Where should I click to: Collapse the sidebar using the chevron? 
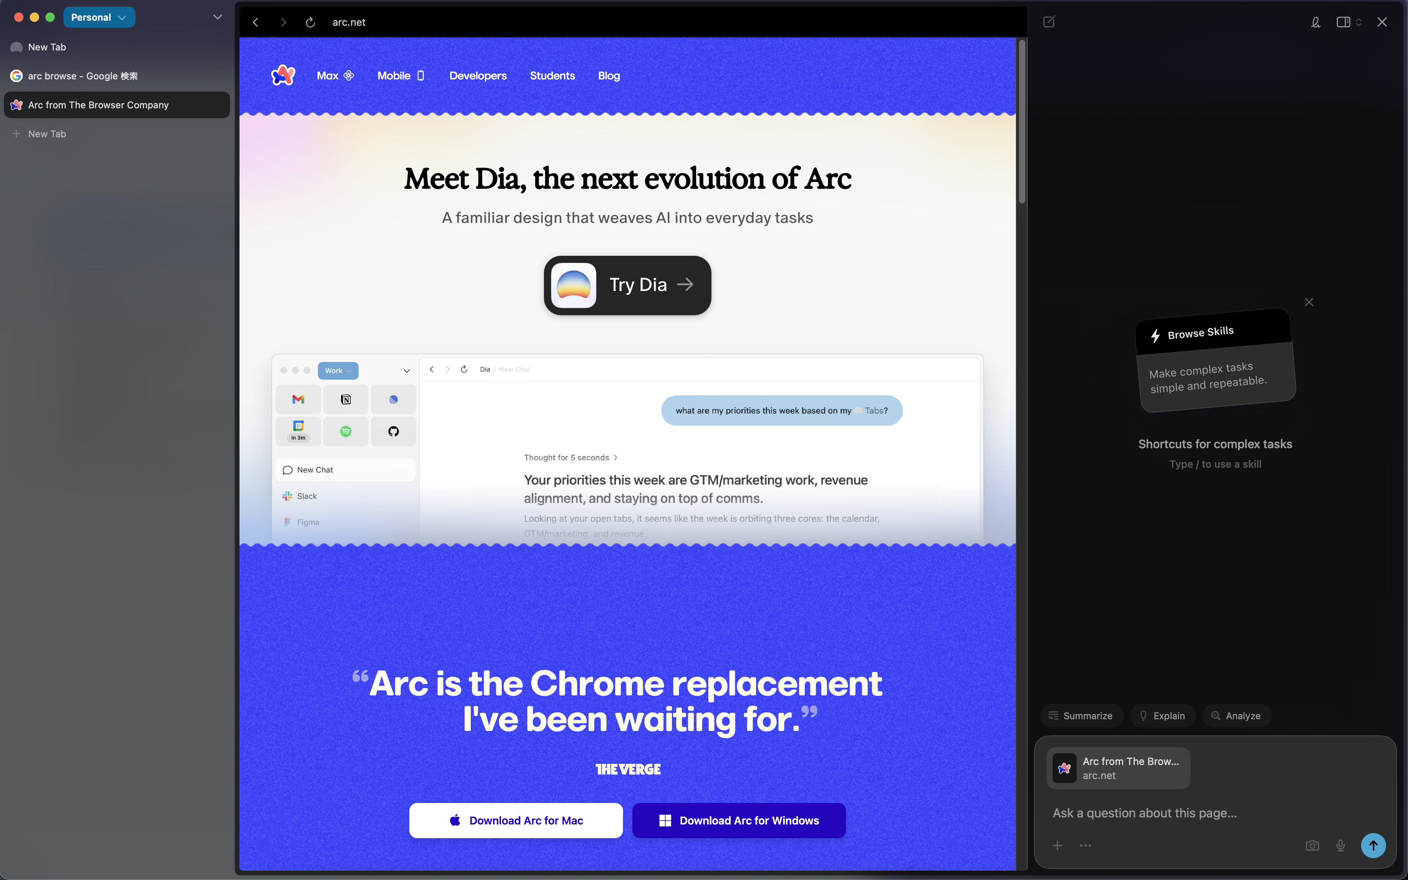(x=217, y=17)
